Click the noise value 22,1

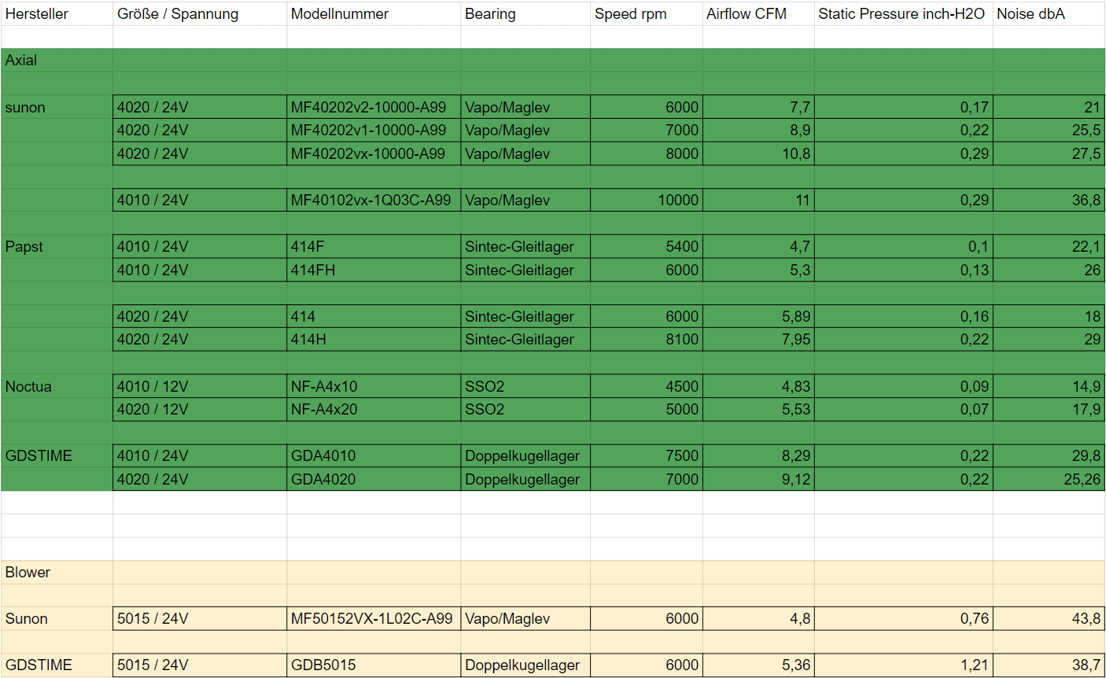1049,247
